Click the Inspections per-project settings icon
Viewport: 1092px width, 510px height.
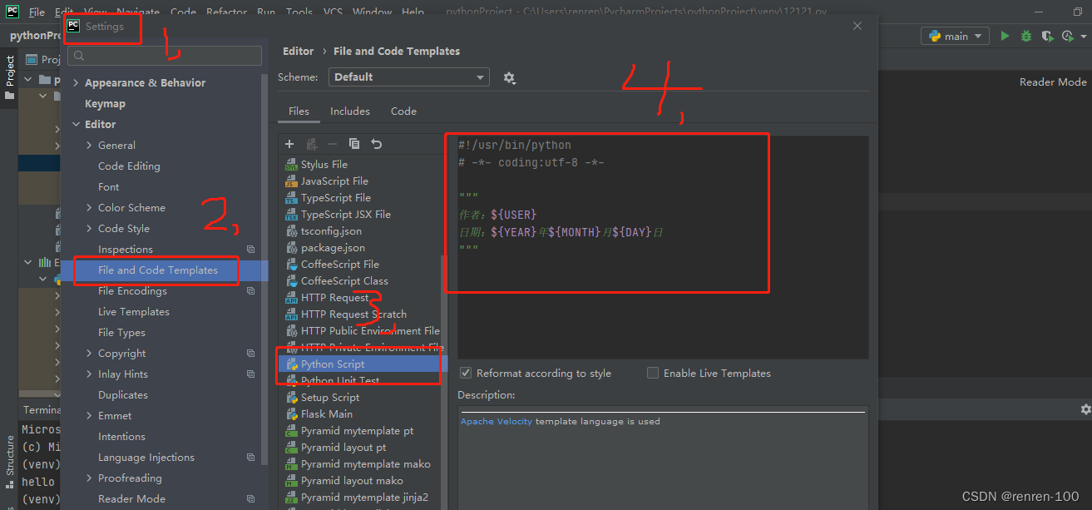pos(250,250)
